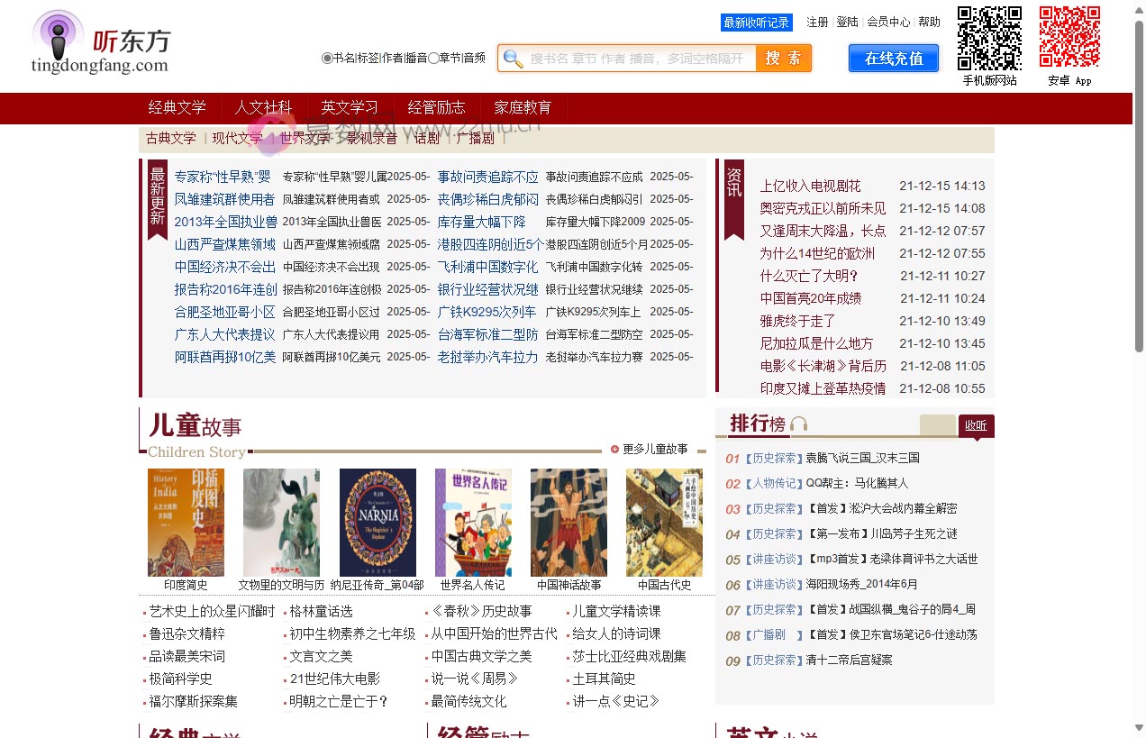Click the 安卓 App QR code

(1069, 40)
